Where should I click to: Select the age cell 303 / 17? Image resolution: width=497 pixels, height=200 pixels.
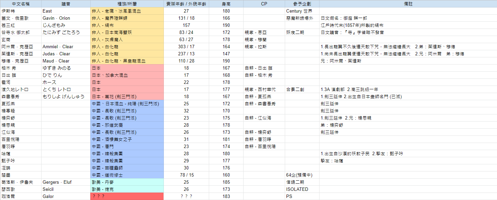186,47
